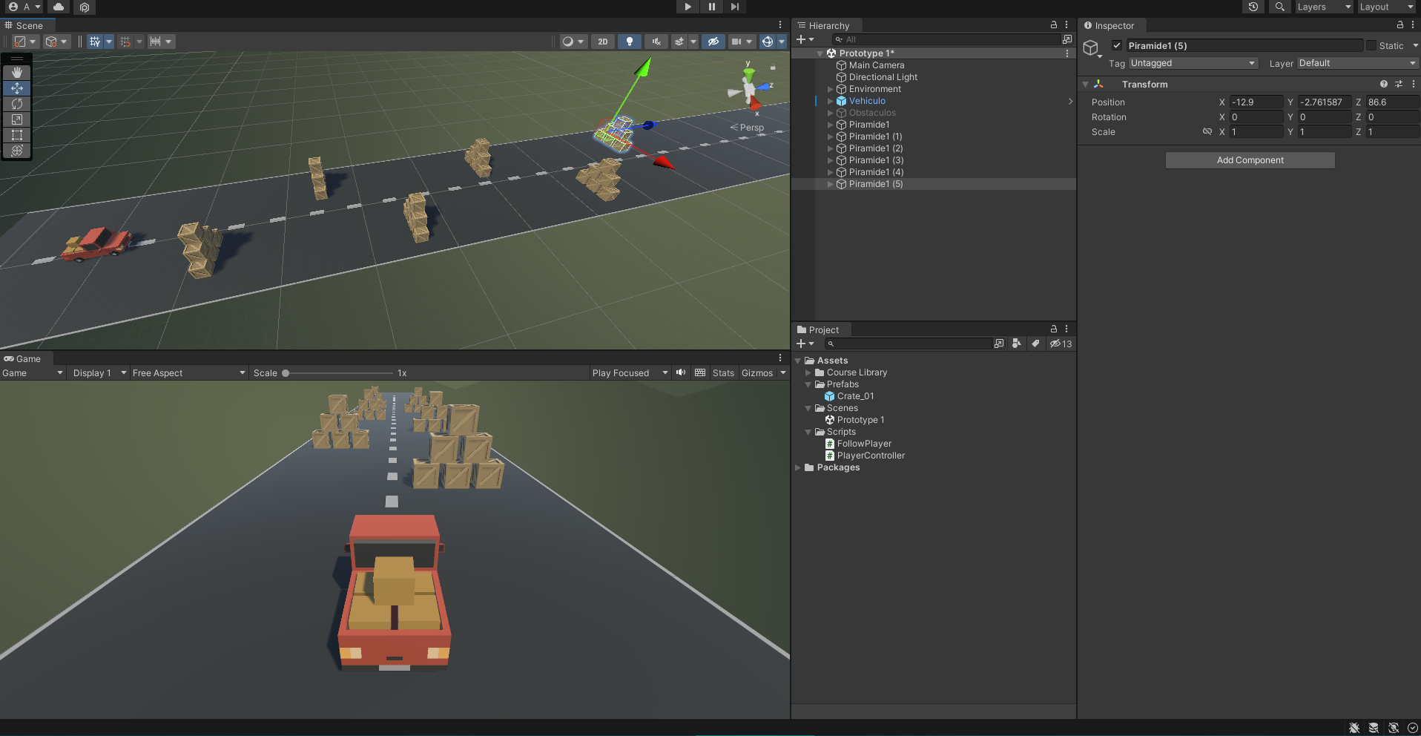
Task: Collapse the Transform component
Action: 1086,84
